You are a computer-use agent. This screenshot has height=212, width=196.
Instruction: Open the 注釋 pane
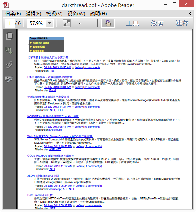182,23
